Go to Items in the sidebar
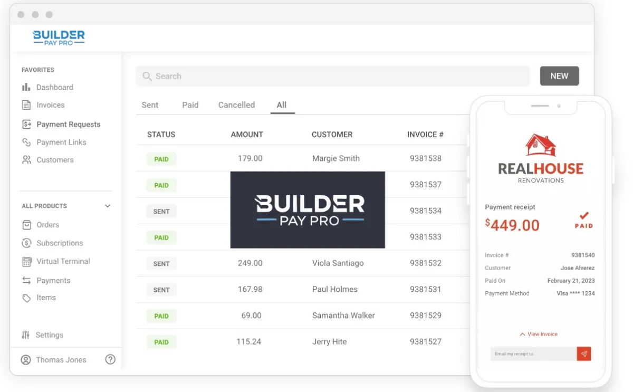This screenshot has width=633, height=392. pyautogui.click(x=46, y=298)
